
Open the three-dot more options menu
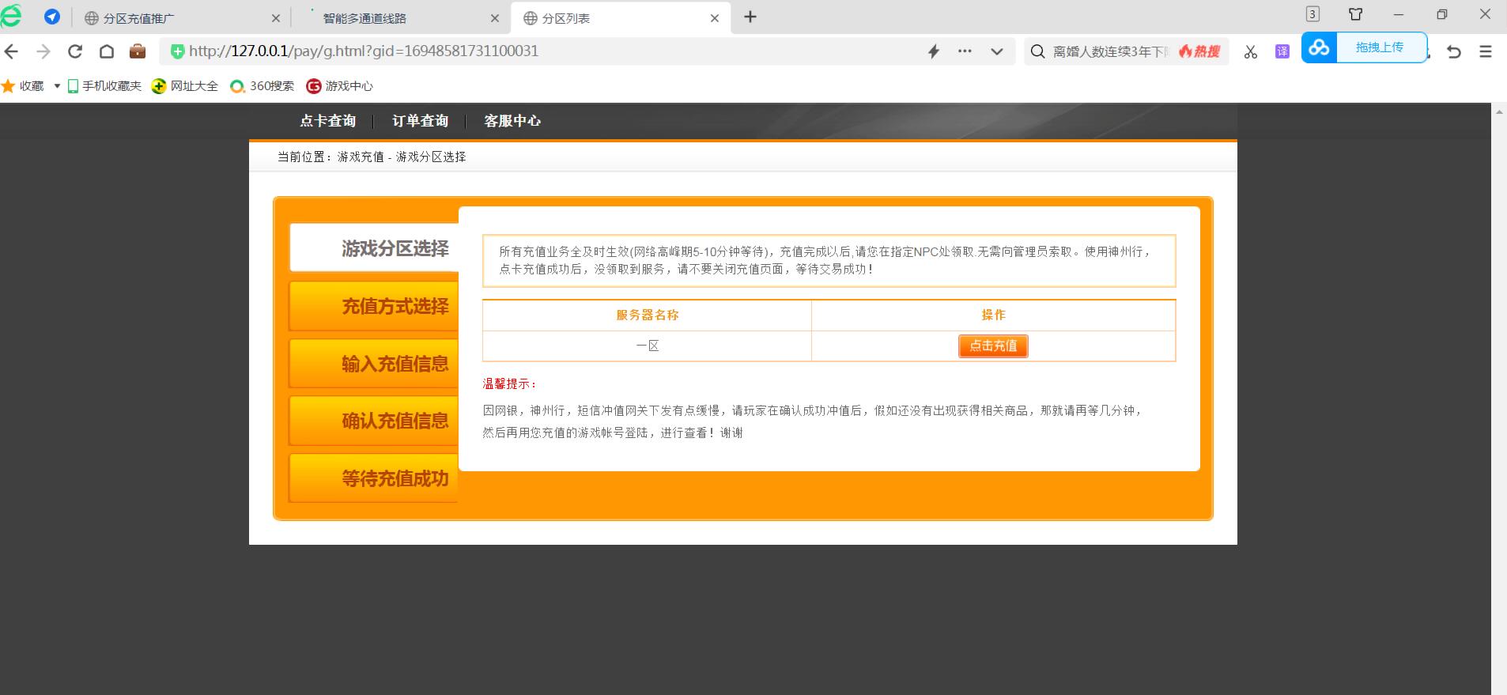[x=965, y=51]
